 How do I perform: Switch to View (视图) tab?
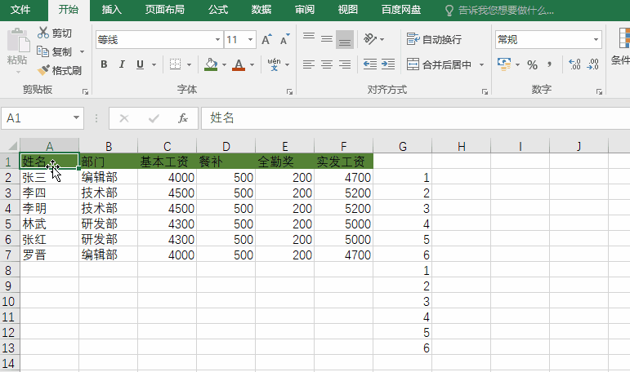click(347, 10)
